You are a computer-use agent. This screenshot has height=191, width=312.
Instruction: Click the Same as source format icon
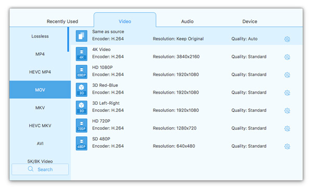click(x=82, y=36)
